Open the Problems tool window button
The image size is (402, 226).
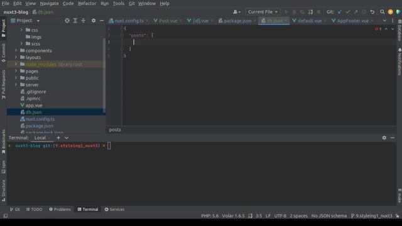tap(60, 209)
